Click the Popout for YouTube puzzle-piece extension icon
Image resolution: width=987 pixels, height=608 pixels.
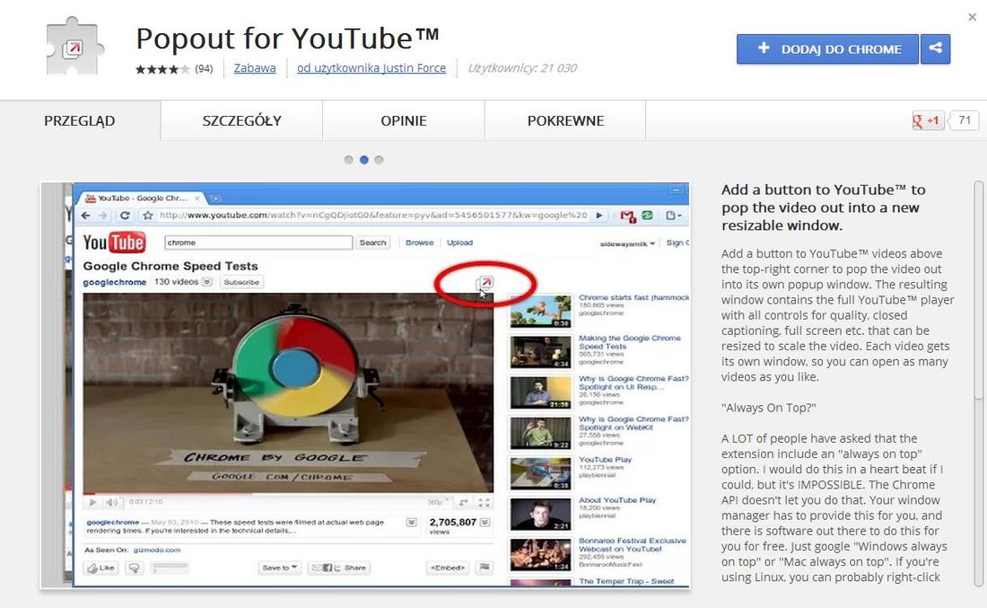click(74, 48)
